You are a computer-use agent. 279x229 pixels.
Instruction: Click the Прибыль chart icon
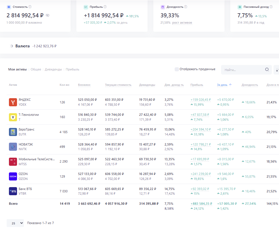click(86, 7)
